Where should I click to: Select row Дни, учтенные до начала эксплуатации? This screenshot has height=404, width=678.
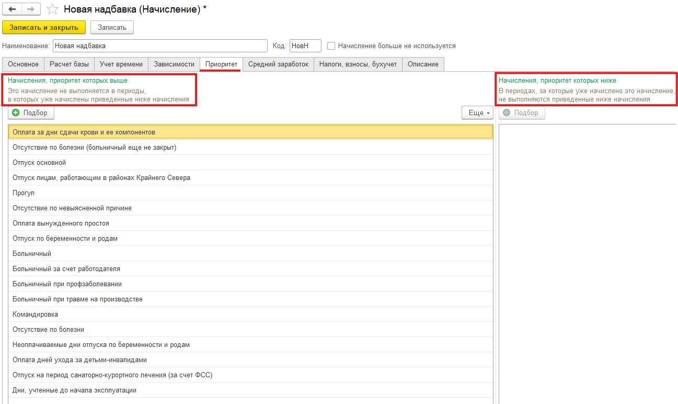click(250, 390)
